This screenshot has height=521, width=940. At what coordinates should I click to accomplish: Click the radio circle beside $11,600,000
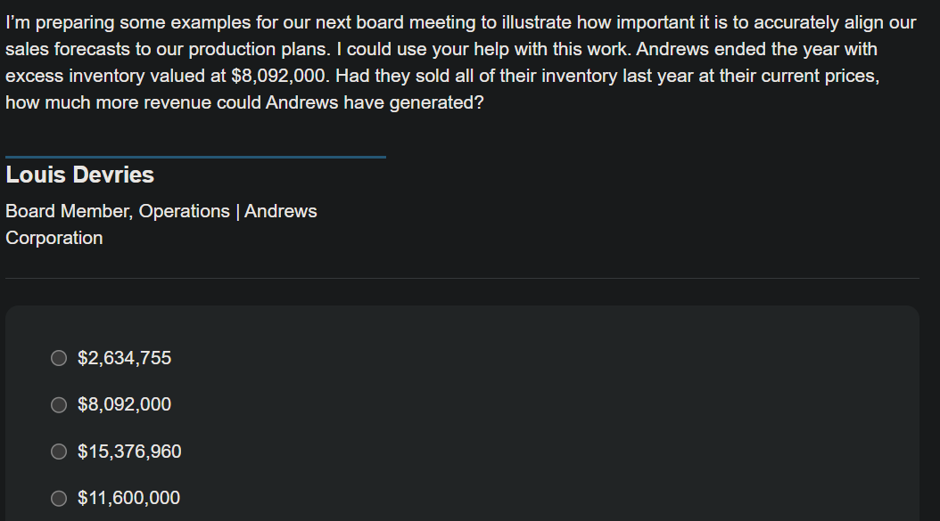(x=59, y=498)
